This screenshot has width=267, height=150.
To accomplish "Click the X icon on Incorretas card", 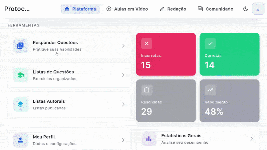I will pyautogui.click(x=147, y=43).
